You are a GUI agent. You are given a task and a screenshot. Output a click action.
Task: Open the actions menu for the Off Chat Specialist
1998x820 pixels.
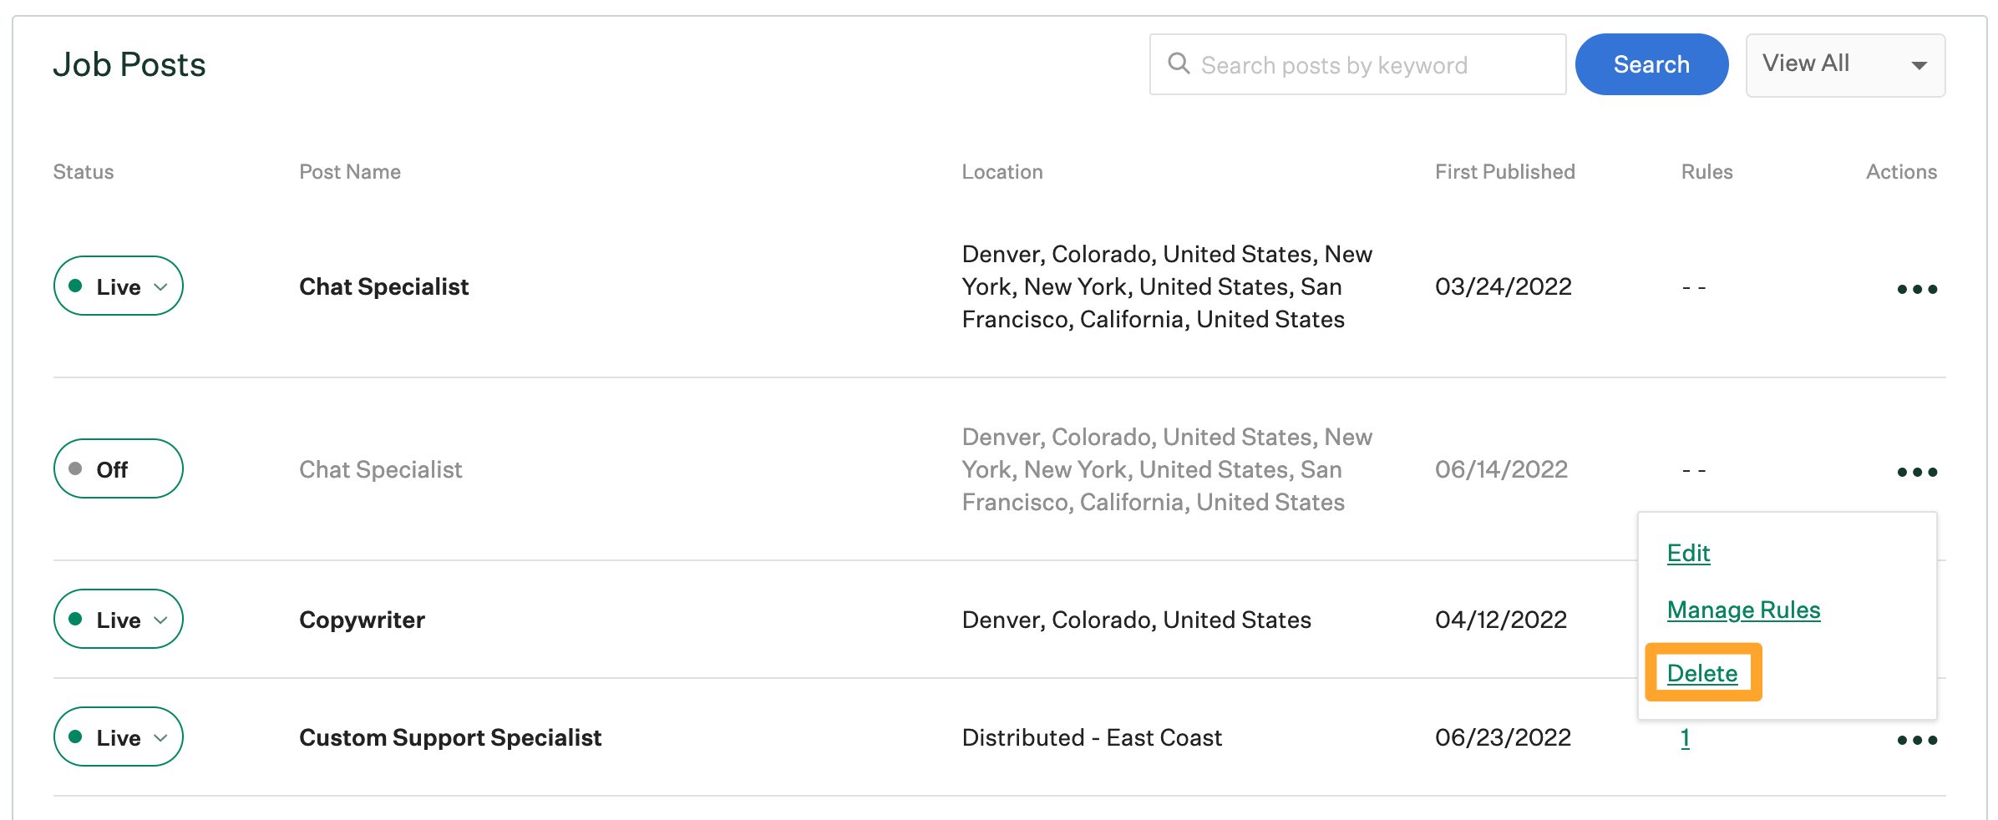click(1917, 471)
